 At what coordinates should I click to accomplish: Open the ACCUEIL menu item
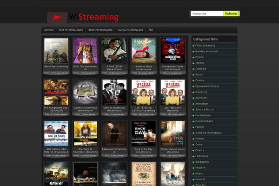tap(49, 30)
